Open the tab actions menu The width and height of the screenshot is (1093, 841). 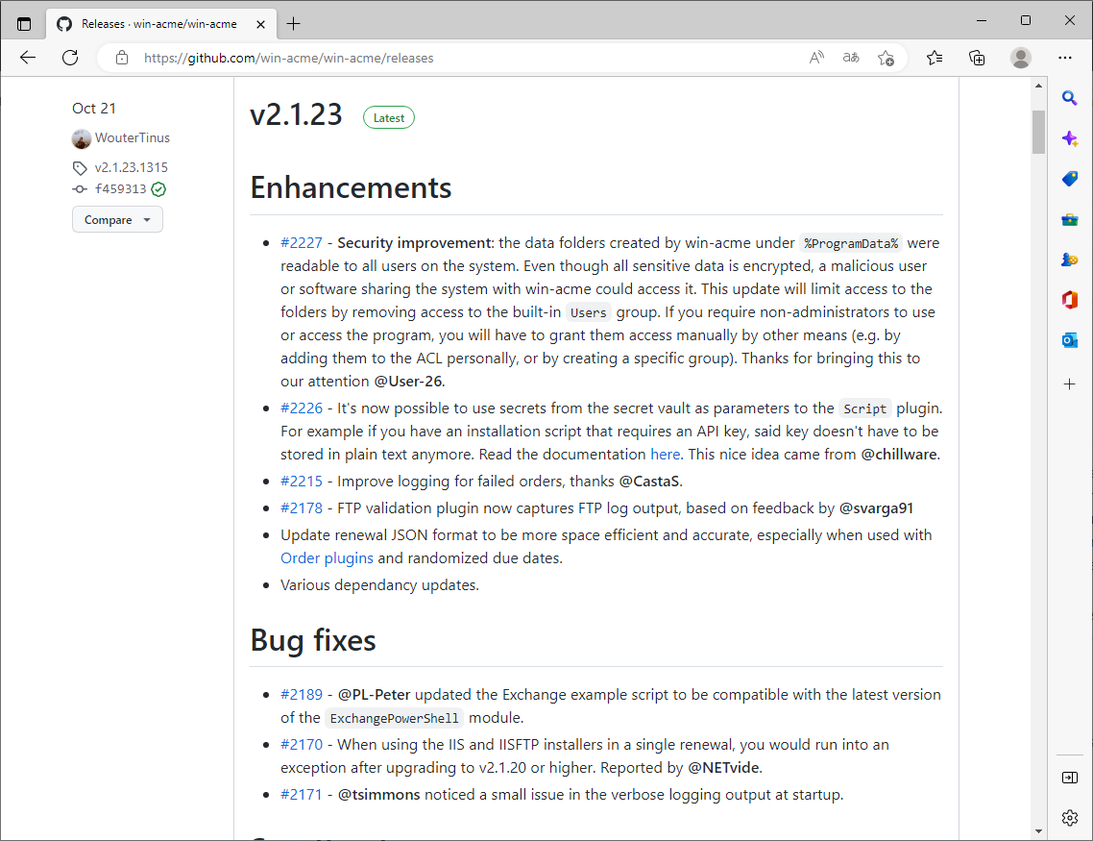24,24
